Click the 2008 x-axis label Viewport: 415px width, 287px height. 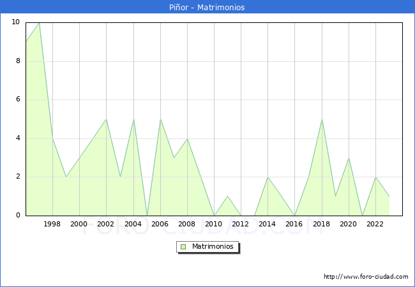186,224
